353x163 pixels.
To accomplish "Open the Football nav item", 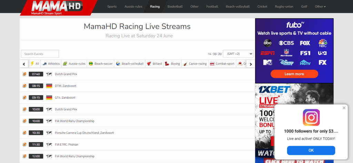I will 212,7.
